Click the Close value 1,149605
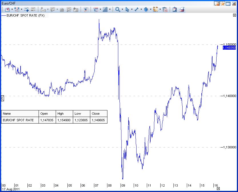Viewport: 238px width, 192px height. pyautogui.click(x=98, y=120)
